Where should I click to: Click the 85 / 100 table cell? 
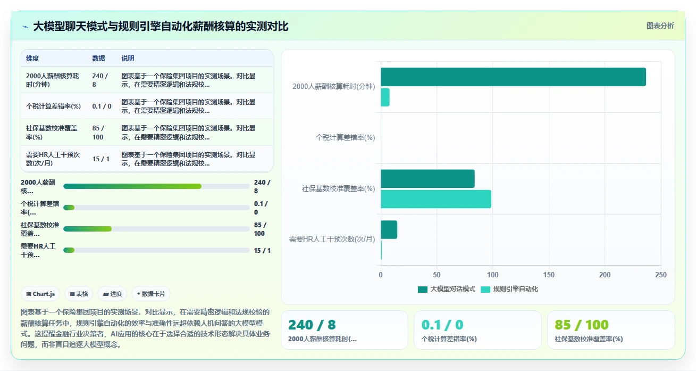tap(98, 132)
